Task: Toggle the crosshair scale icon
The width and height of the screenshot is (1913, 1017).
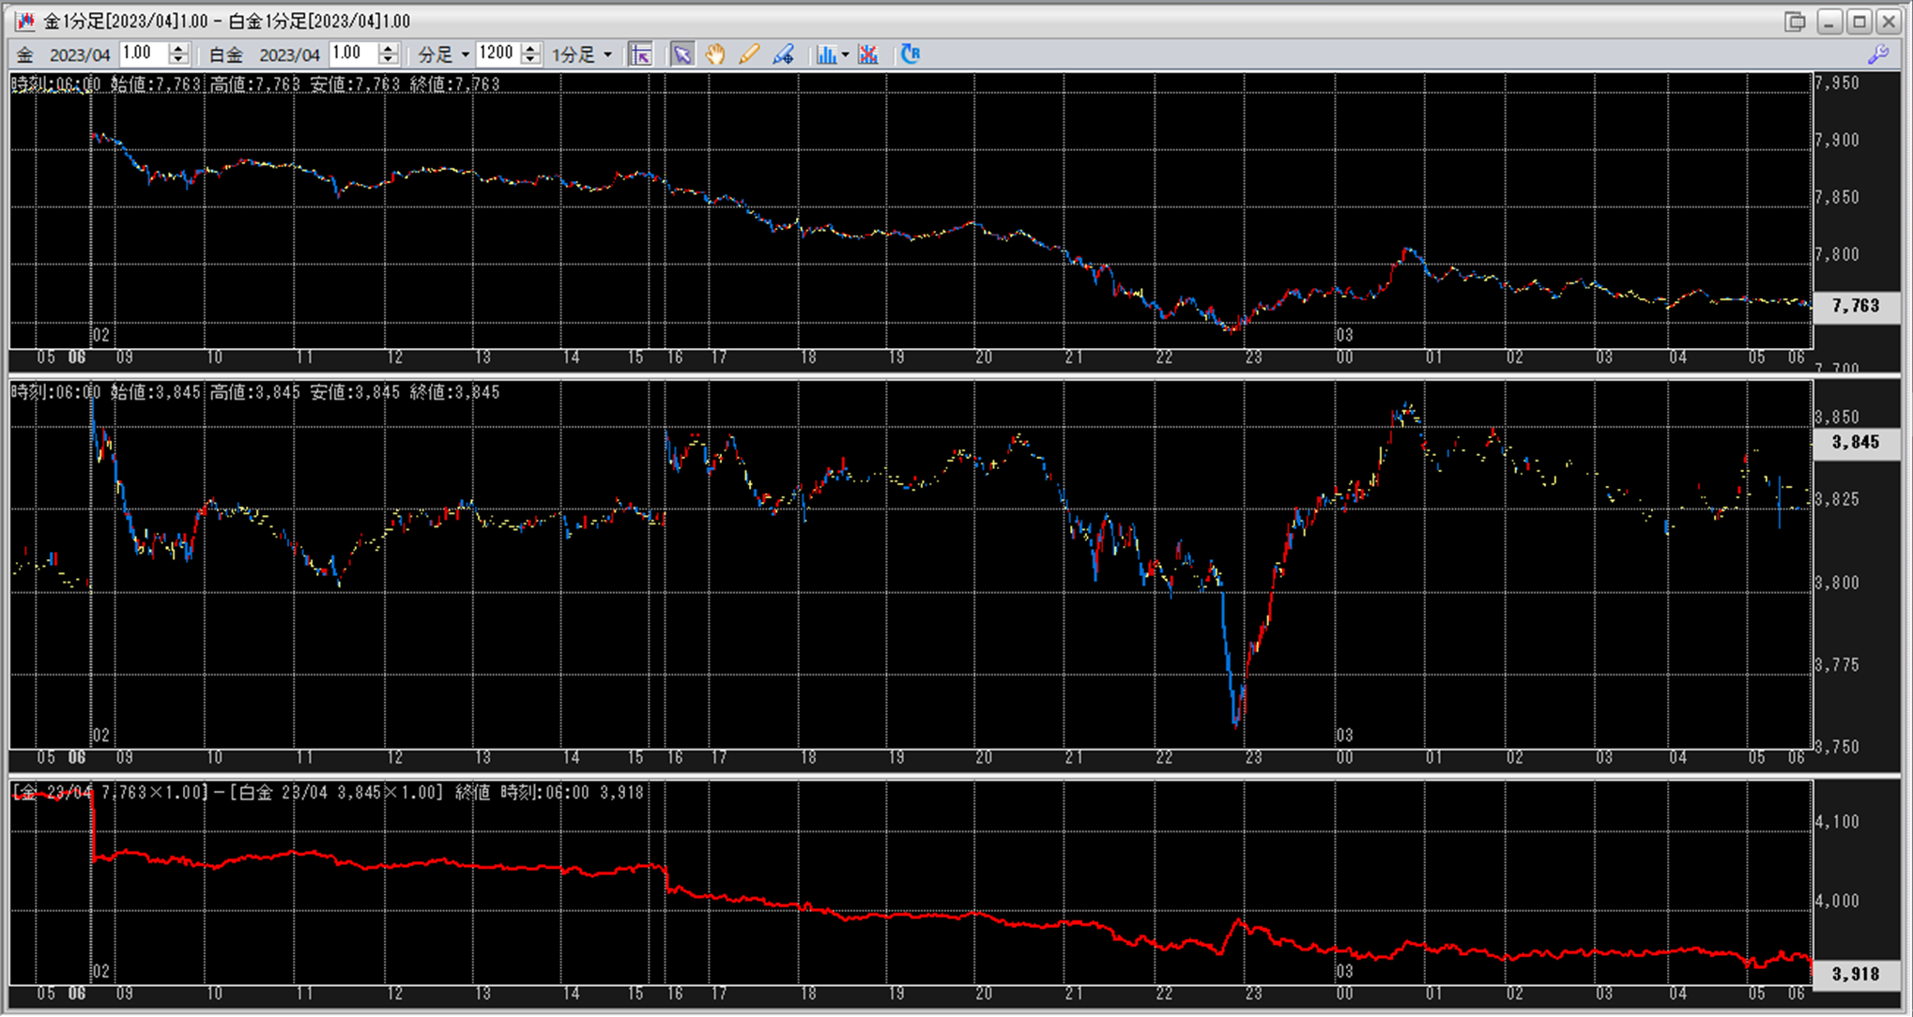Action: tap(641, 54)
